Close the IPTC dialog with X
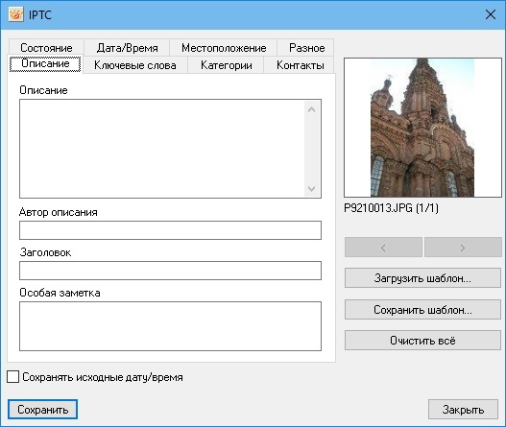The width and height of the screenshot is (506, 427). click(x=491, y=14)
